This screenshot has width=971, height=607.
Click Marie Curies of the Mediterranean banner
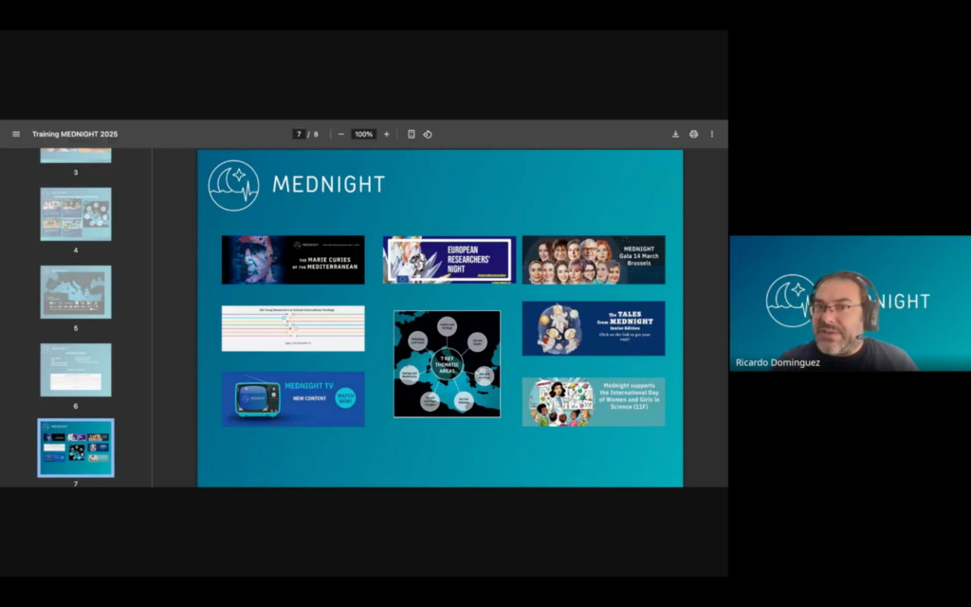293,260
